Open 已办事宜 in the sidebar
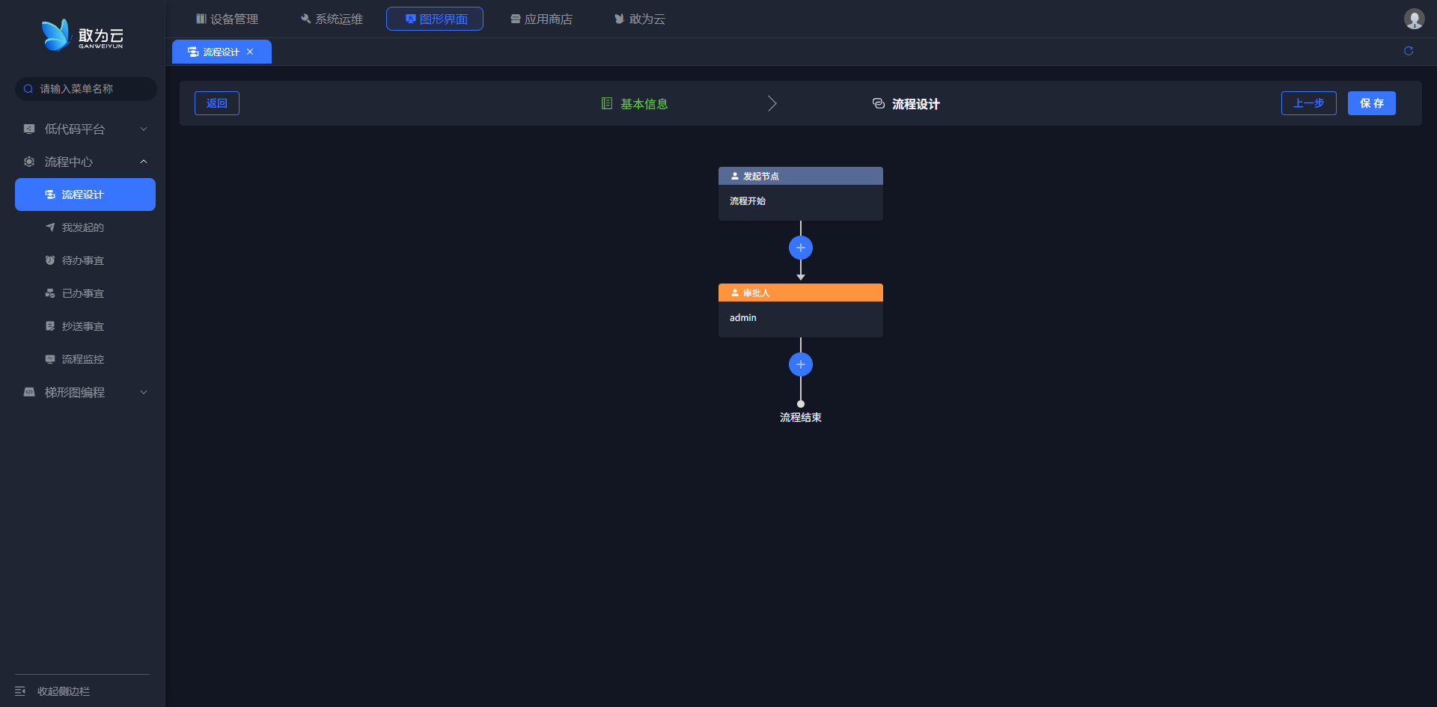 [x=85, y=293]
